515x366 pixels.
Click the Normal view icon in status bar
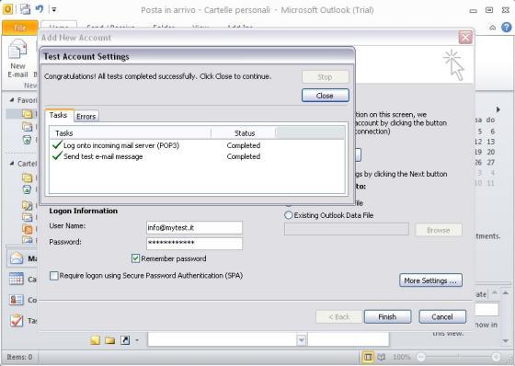(x=368, y=357)
